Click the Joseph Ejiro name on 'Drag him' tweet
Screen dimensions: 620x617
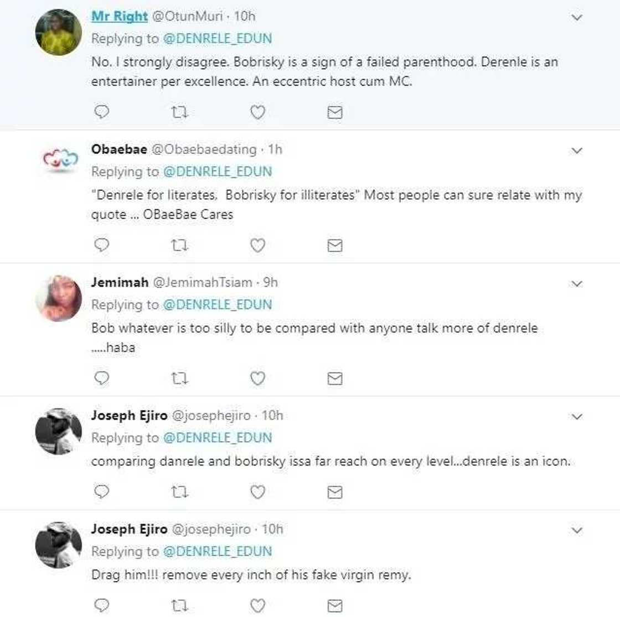point(129,529)
